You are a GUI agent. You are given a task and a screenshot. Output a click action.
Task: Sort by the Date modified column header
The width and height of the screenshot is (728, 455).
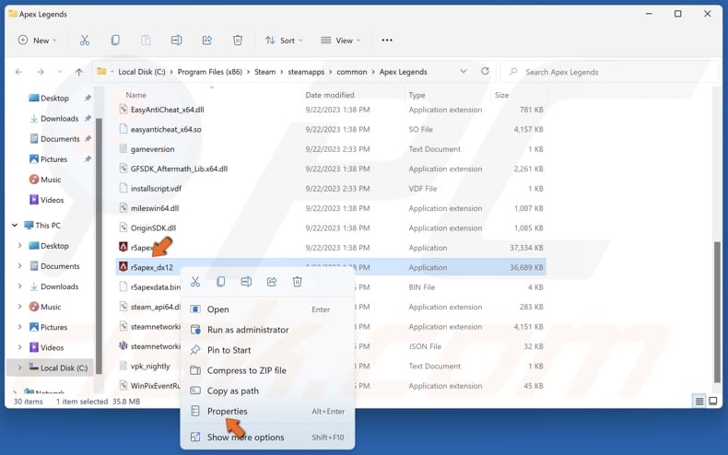point(330,95)
